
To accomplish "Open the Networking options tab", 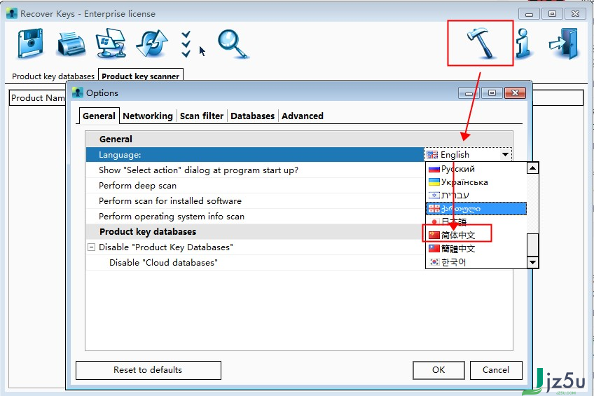I will 148,116.
